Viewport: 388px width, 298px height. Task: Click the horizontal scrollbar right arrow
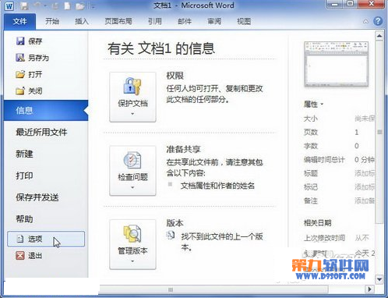click(369, 289)
